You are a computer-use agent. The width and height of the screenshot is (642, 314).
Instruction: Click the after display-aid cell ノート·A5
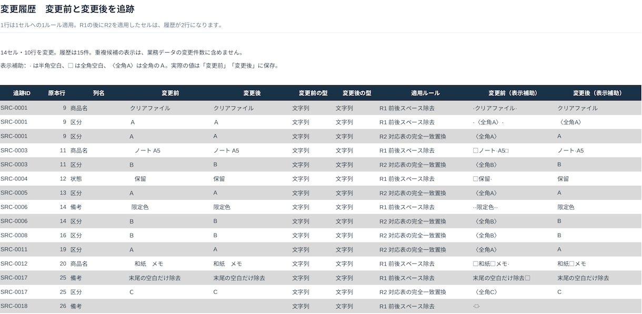(570, 150)
